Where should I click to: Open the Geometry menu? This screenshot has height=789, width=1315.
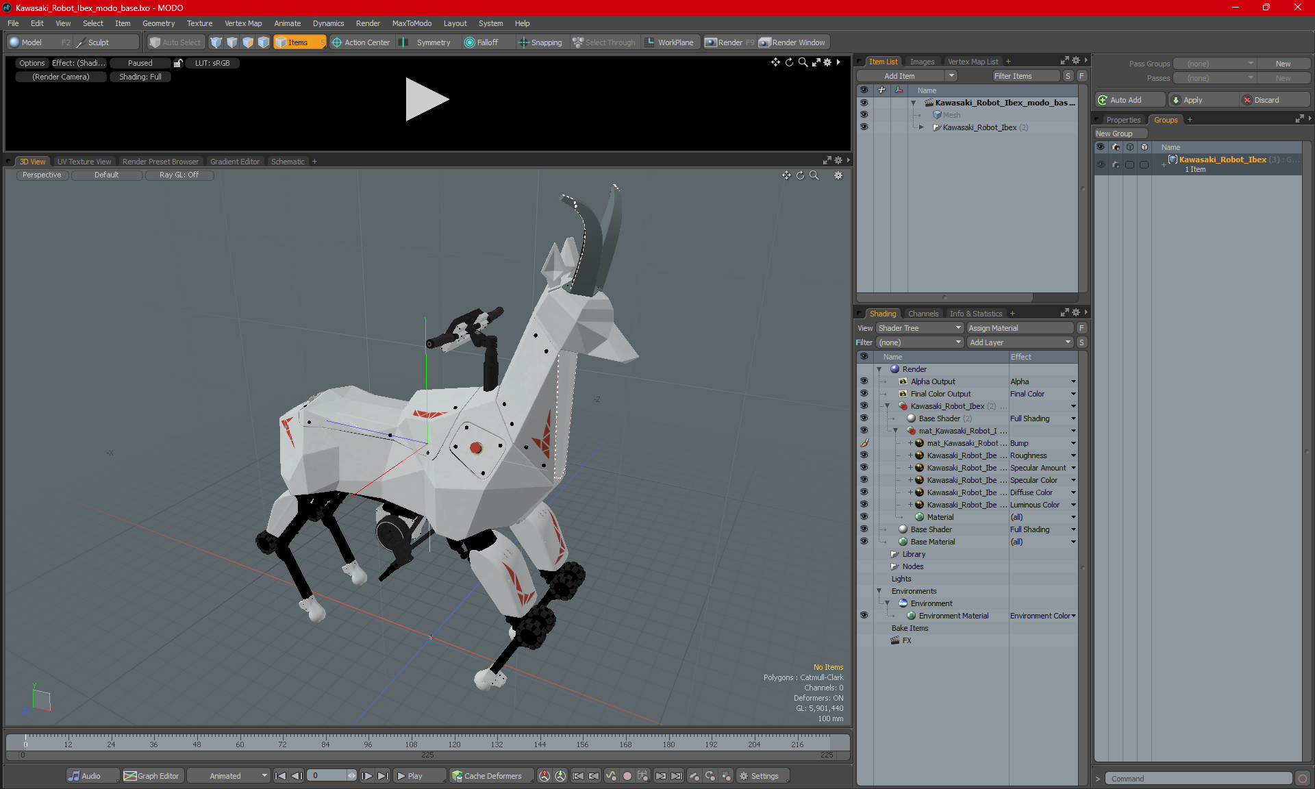[x=158, y=23]
